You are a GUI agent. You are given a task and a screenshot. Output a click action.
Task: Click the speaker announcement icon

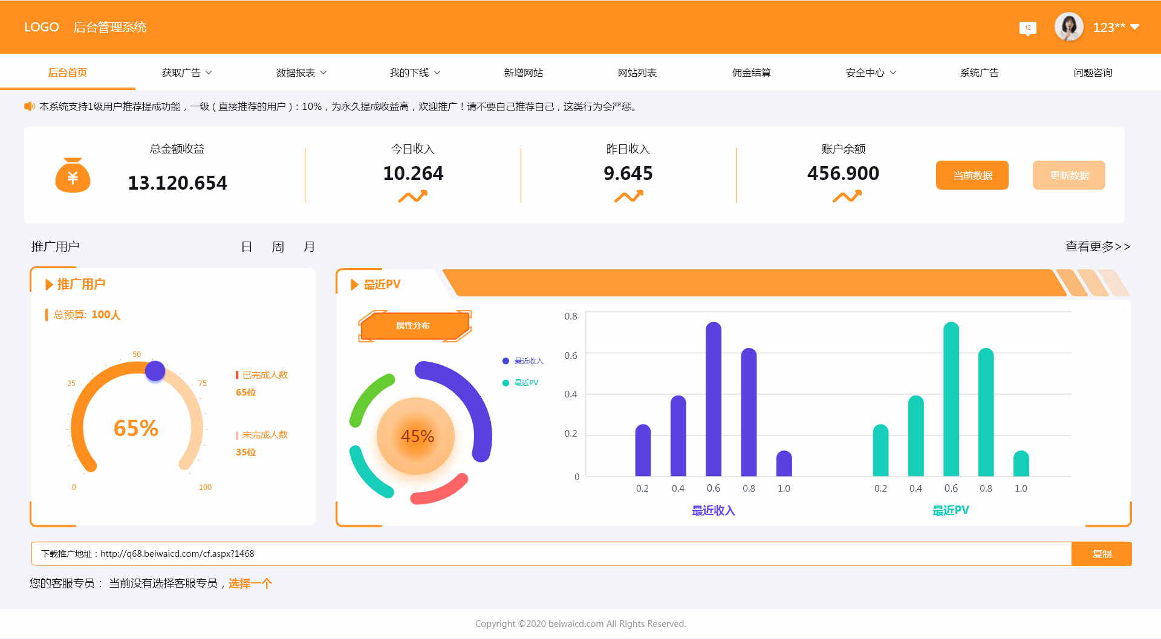point(29,107)
